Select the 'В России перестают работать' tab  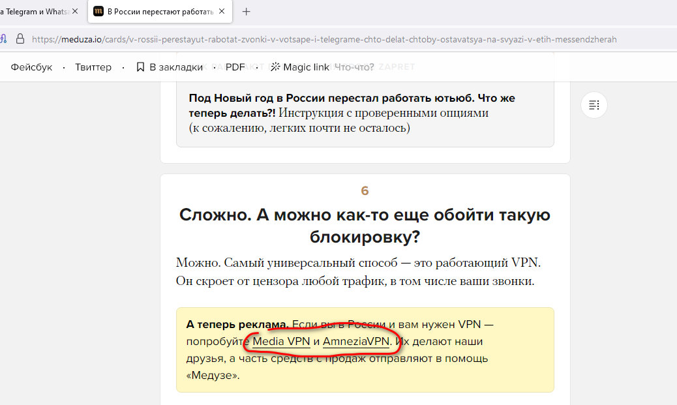(x=160, y=12)
